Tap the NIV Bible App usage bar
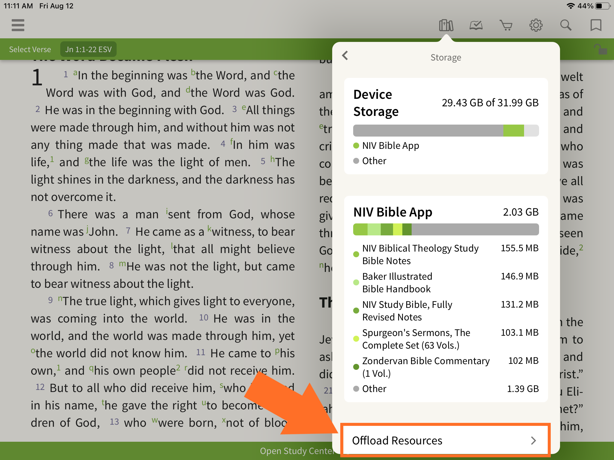This screenshot has height=460, width=614. point(446,229)
